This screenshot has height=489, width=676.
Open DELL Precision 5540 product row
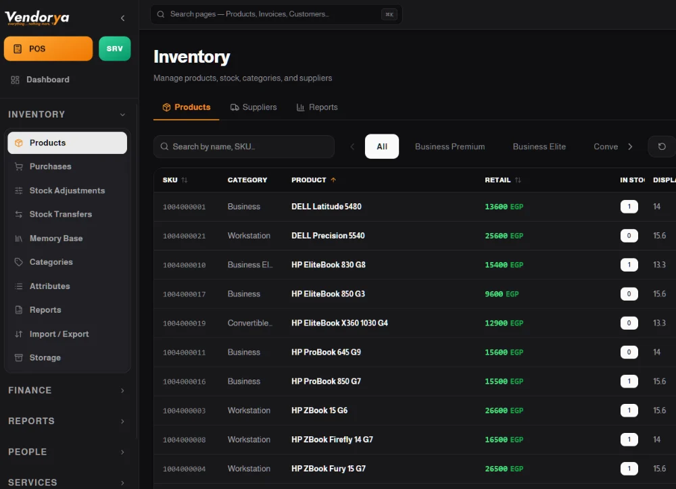click(415, 236)
